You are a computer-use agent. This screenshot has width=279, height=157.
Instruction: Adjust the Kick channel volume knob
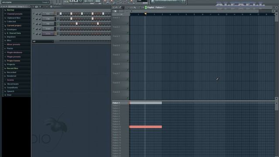pos(40,14)
